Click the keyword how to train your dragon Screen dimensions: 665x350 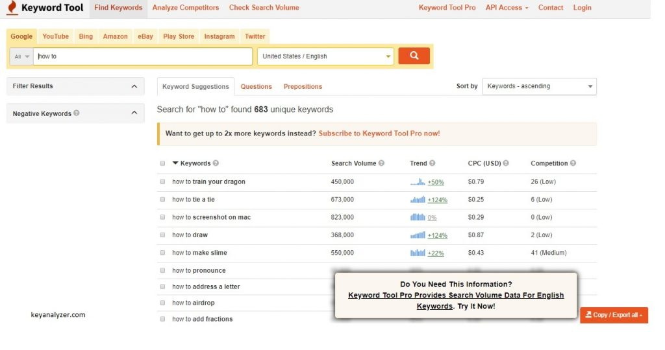208,181
